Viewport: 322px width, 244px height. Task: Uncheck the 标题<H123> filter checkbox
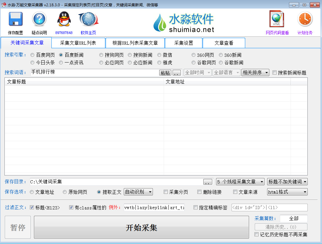point(32,208)
